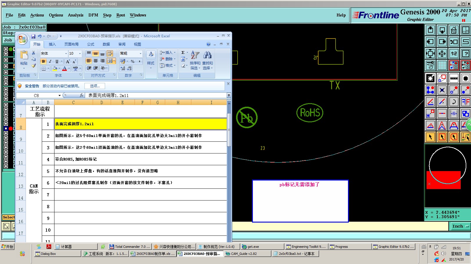The image size is (471, 264).
Task: Toggle center horizontal alignment button
Action: 95,61
